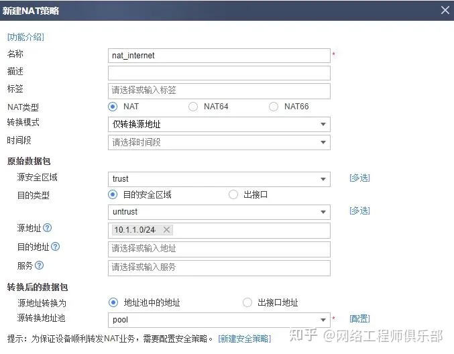Remove the 10.1.1.0/24 address tag
454x354 pixels.
tap(166, 230)
